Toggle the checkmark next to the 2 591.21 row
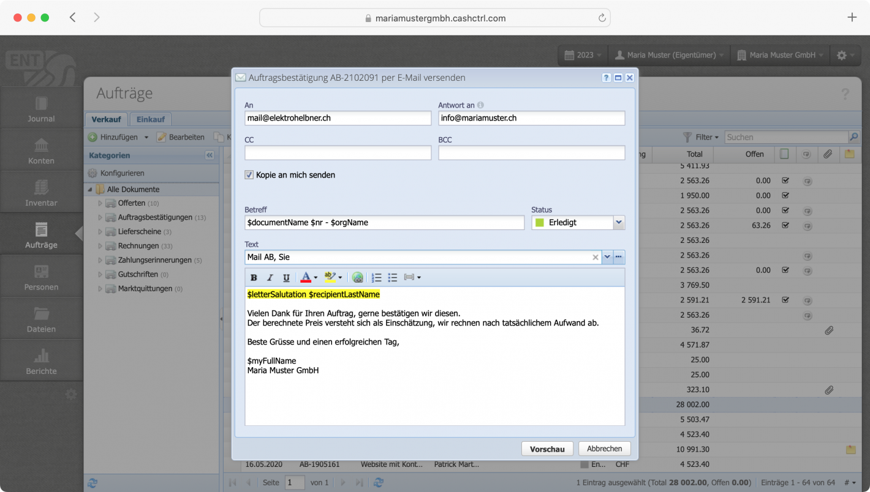The height and width of the screenshot is (492, 870). point(785,300)
